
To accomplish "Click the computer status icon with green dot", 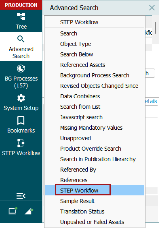I will tap(13, 211).
